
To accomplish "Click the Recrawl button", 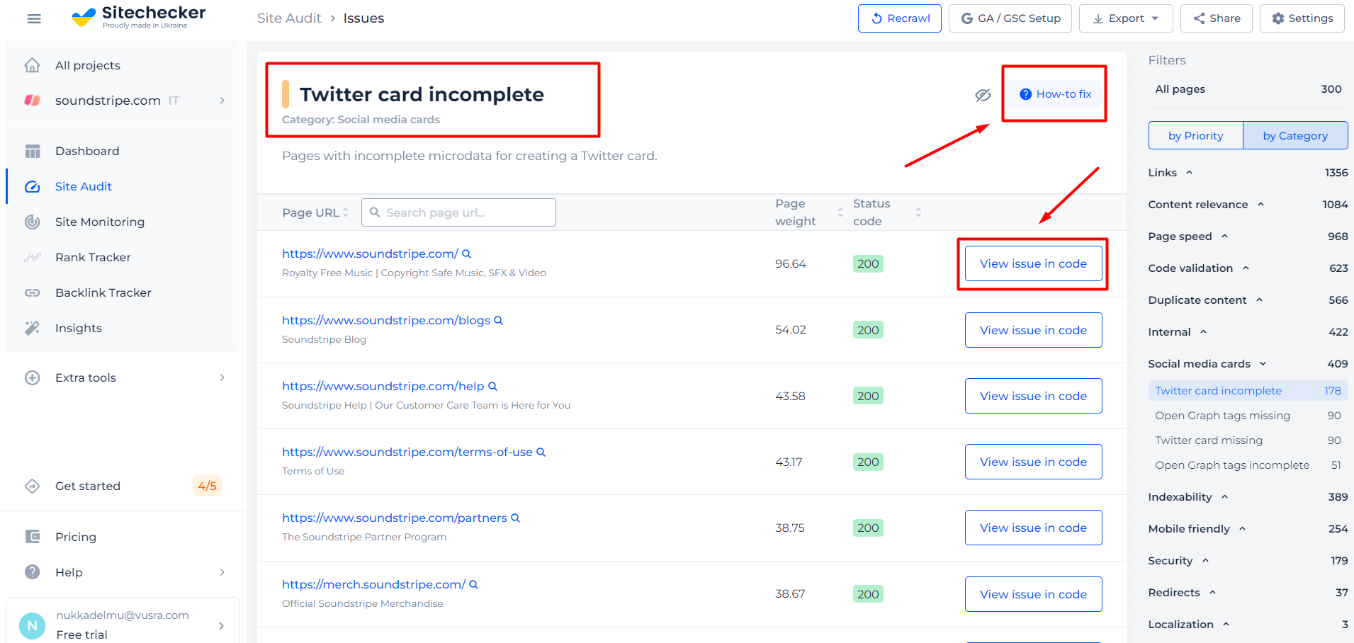I will (900, 18).
